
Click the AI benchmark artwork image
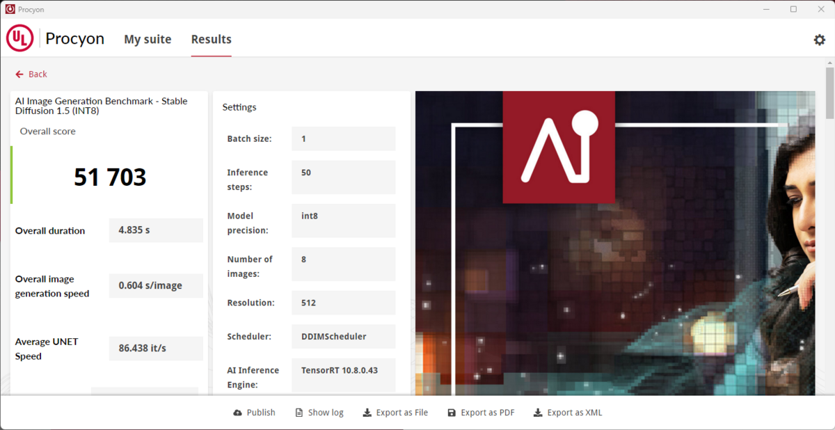[x=615, y=244]
